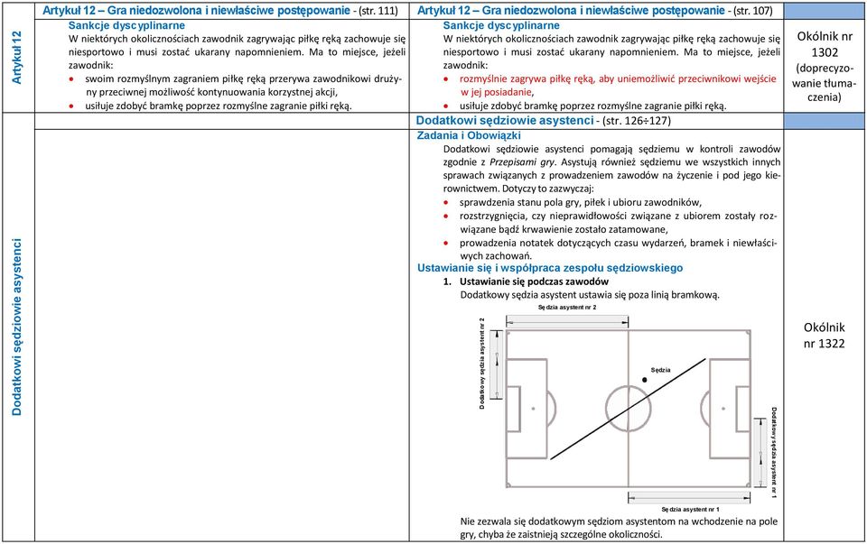Click the vertical 'Artykuł 12' row label
The height and width of the screenshot is (544, 867).
(x=17, y=57)
